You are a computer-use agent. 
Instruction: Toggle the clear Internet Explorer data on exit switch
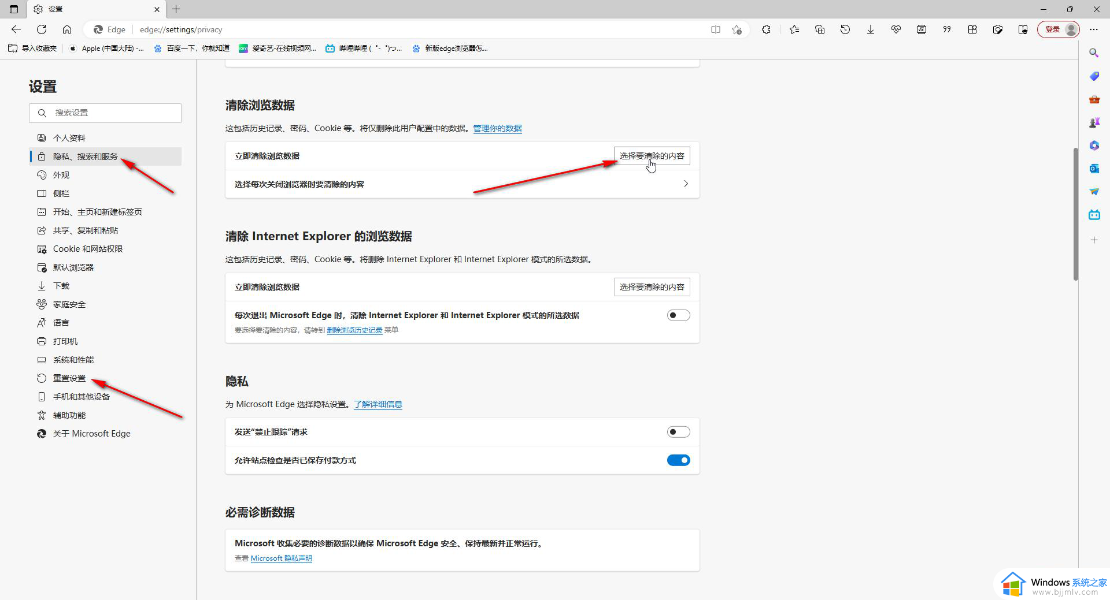coord(678,315)
